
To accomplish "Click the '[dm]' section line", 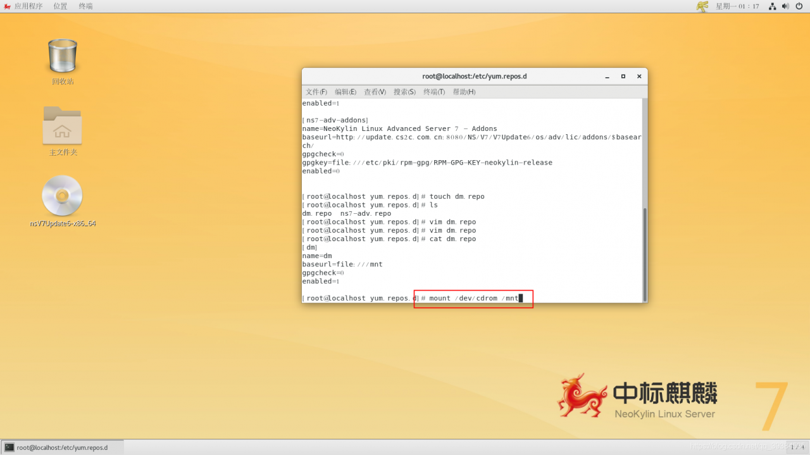I will tap(310, 247).
